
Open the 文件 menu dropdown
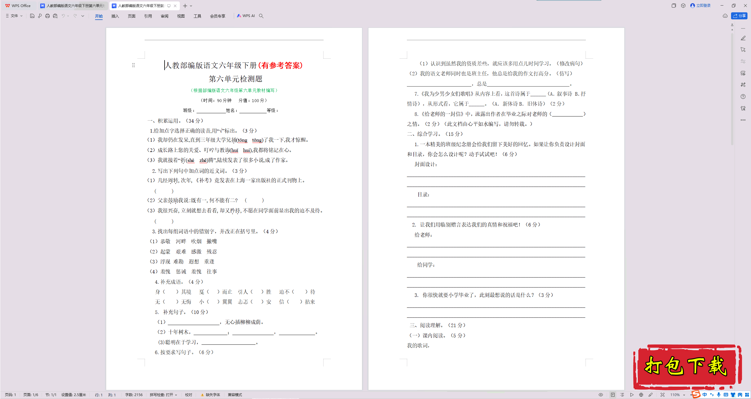click(x=14, y=16)
